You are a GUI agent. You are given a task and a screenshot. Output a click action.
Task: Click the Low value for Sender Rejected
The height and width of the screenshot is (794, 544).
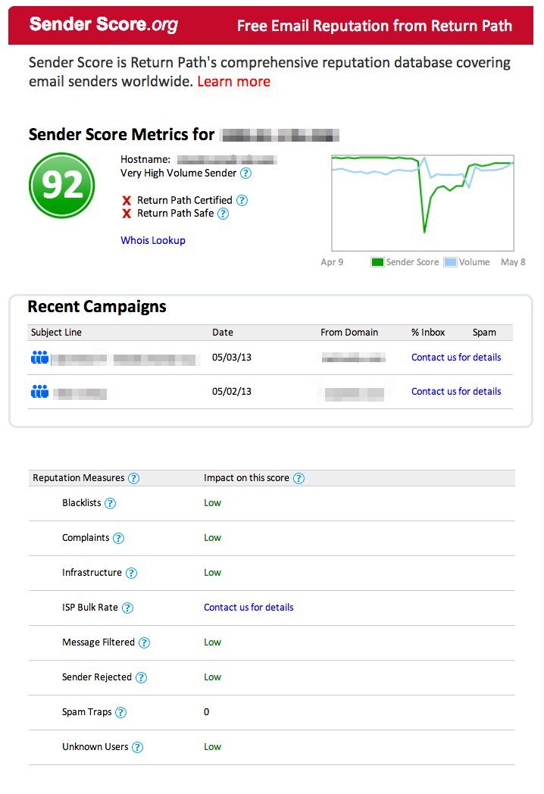click(213, 677)
